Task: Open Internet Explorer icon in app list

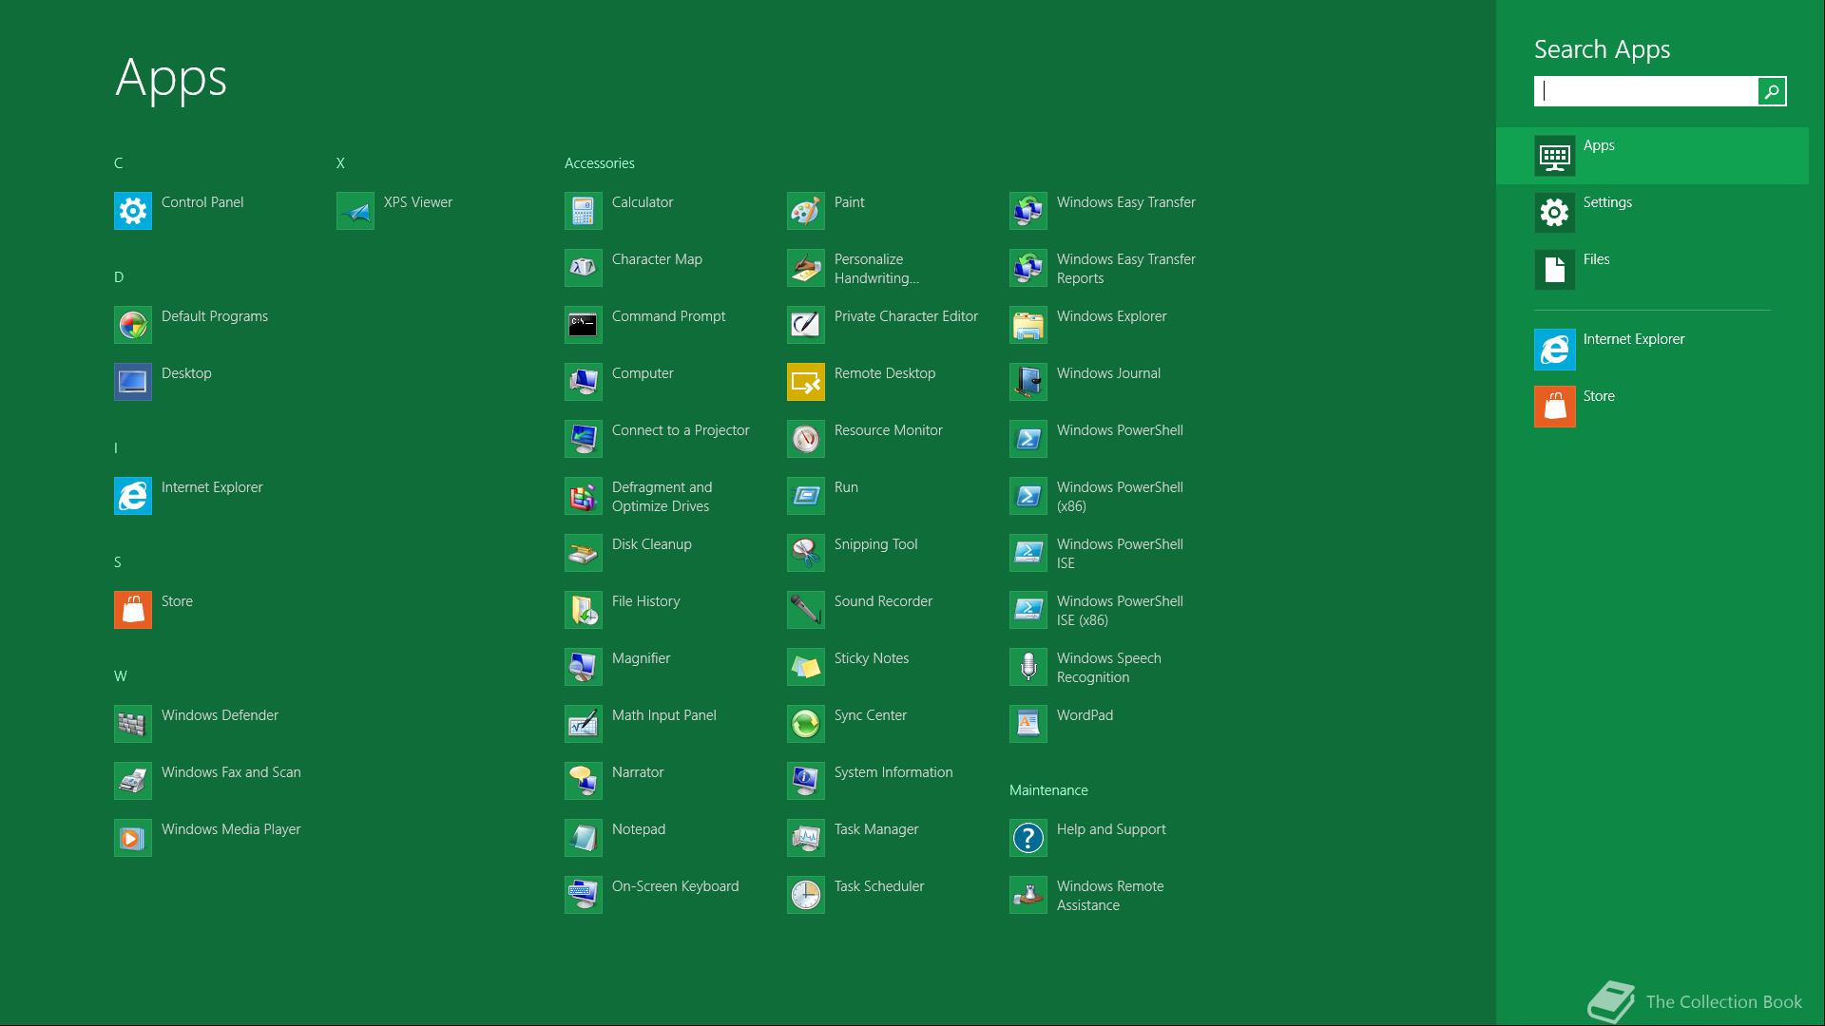Action: click(133, 496)
